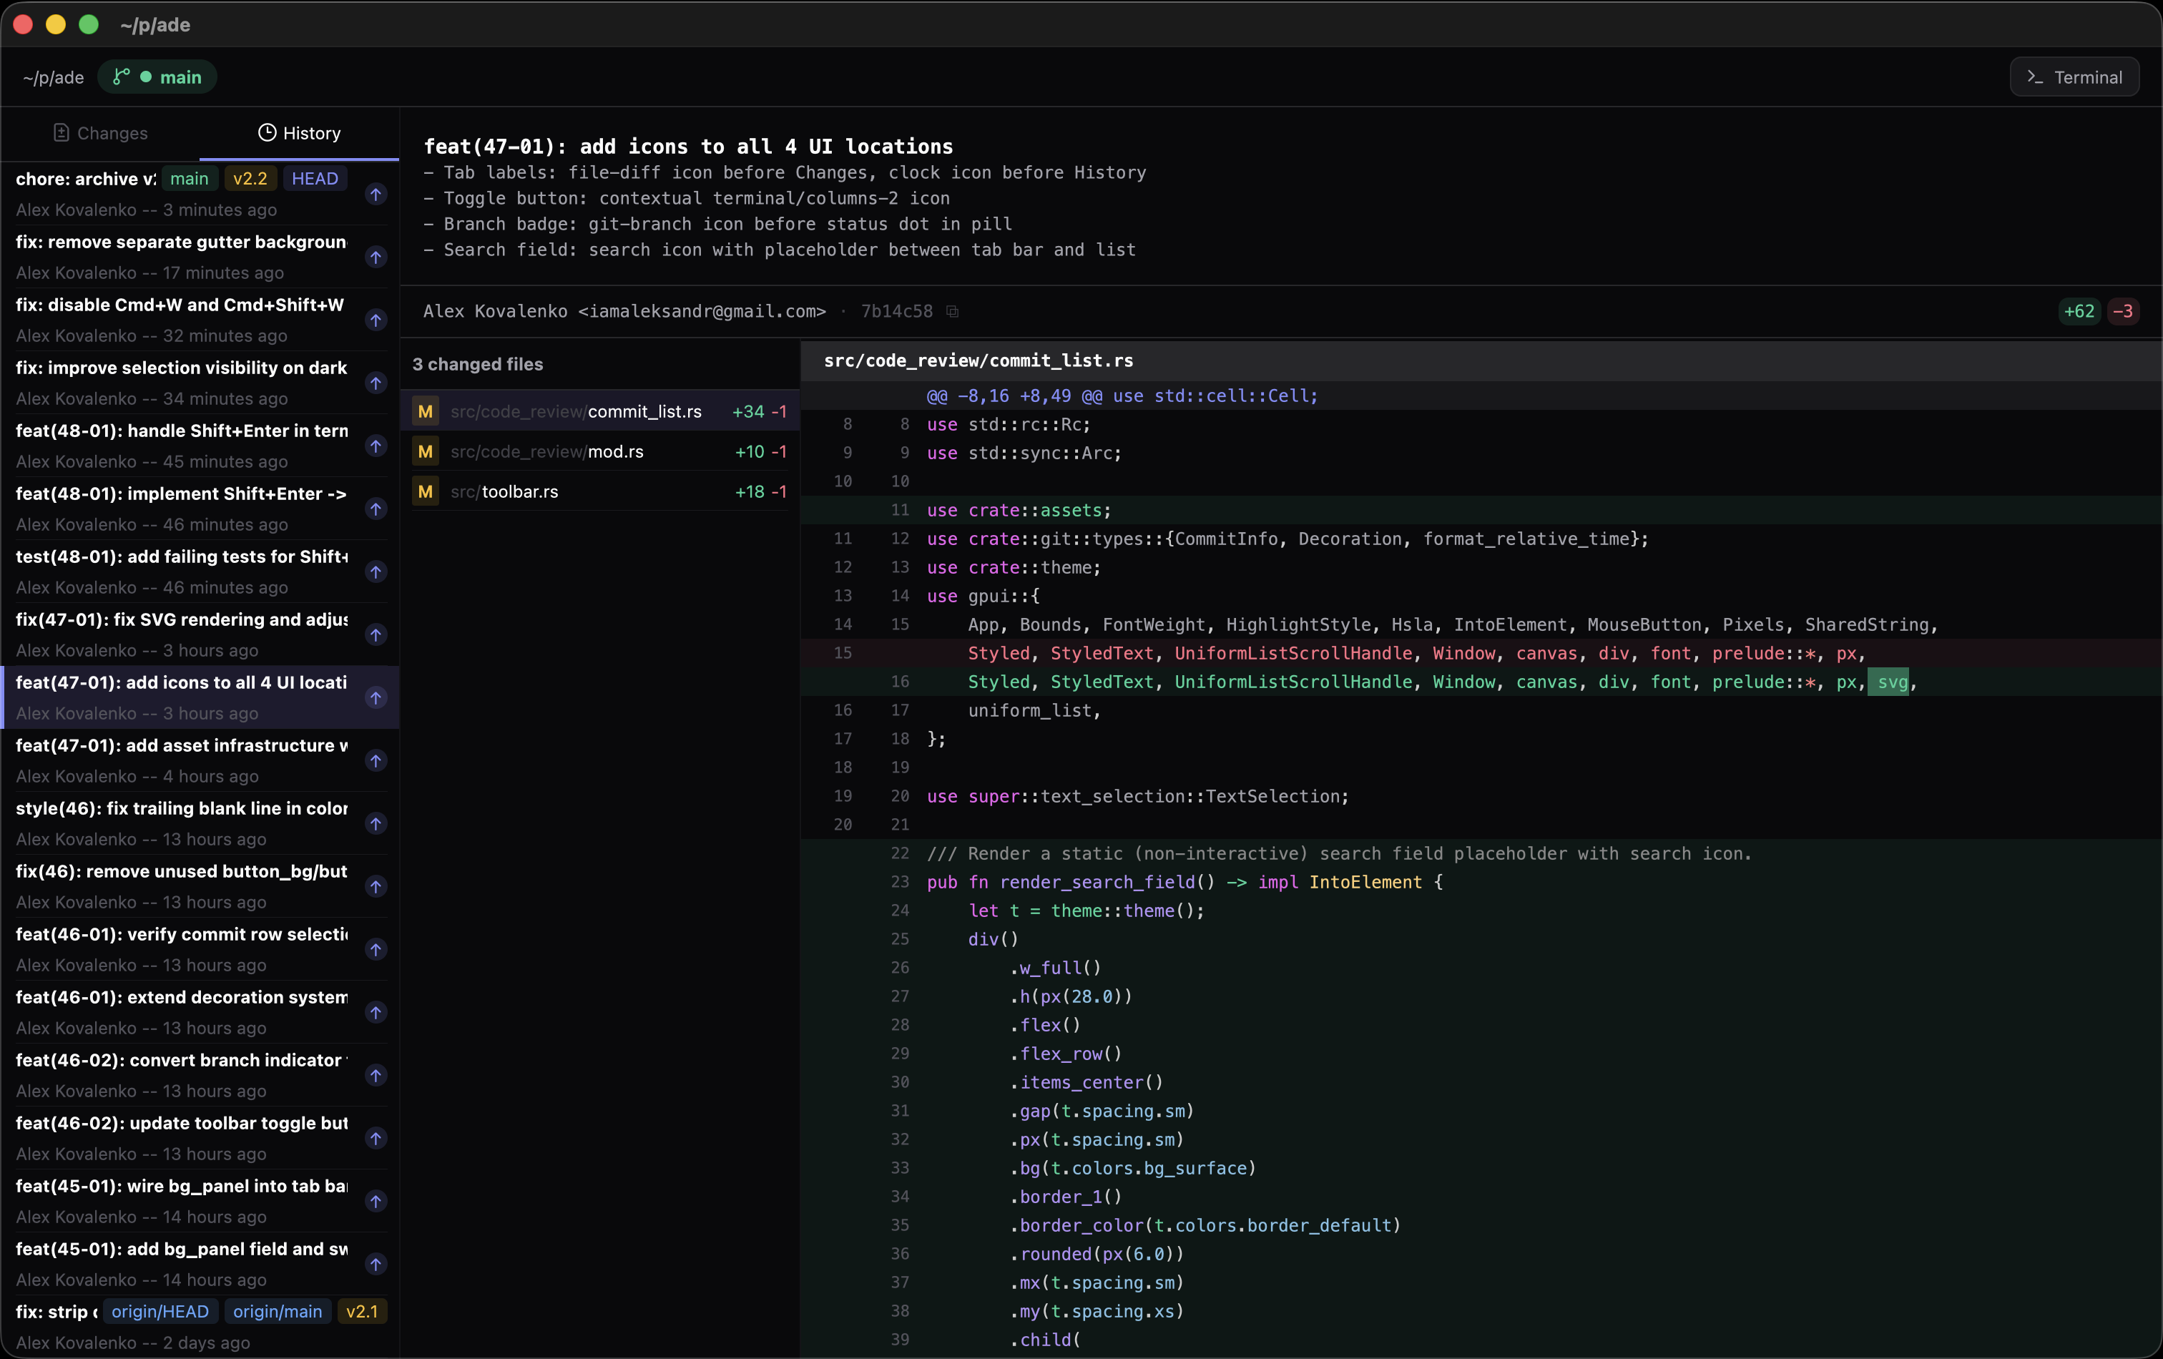Click modified M badge for toolbar.rs
Image resolution: width=2163 pixels, height=1359 pixels.
point(426,491)
